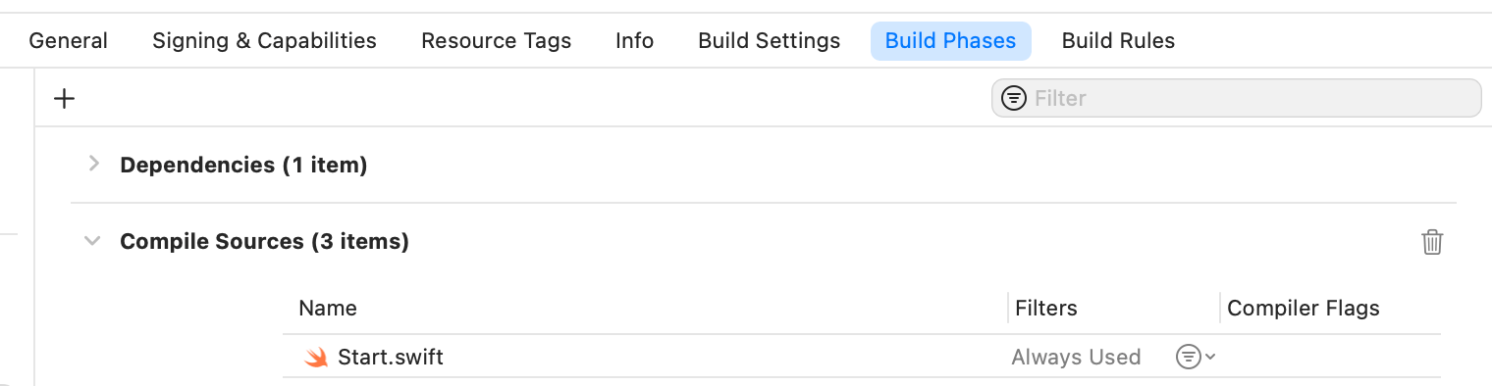Click the Swift file icon beside Start.swift
The height and width of the screenshot is (386, 1492).
coord(316,358)
